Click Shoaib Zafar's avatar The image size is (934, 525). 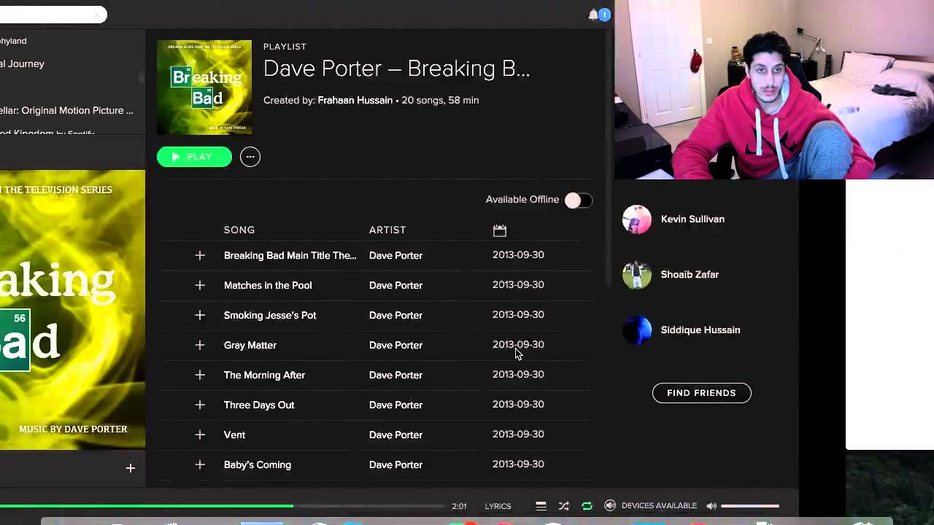tap(637, 275)
